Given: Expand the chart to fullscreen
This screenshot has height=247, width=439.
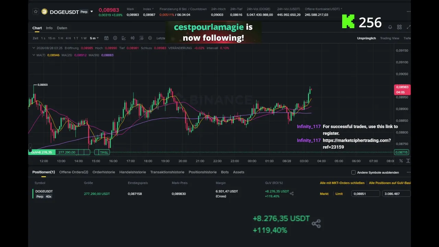Looking at the screenshot, I should [408, 27].
